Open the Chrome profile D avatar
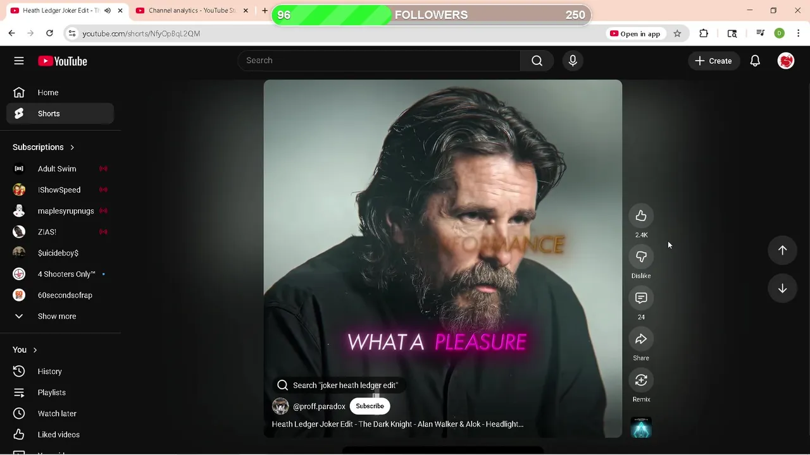 pos(780,33)
